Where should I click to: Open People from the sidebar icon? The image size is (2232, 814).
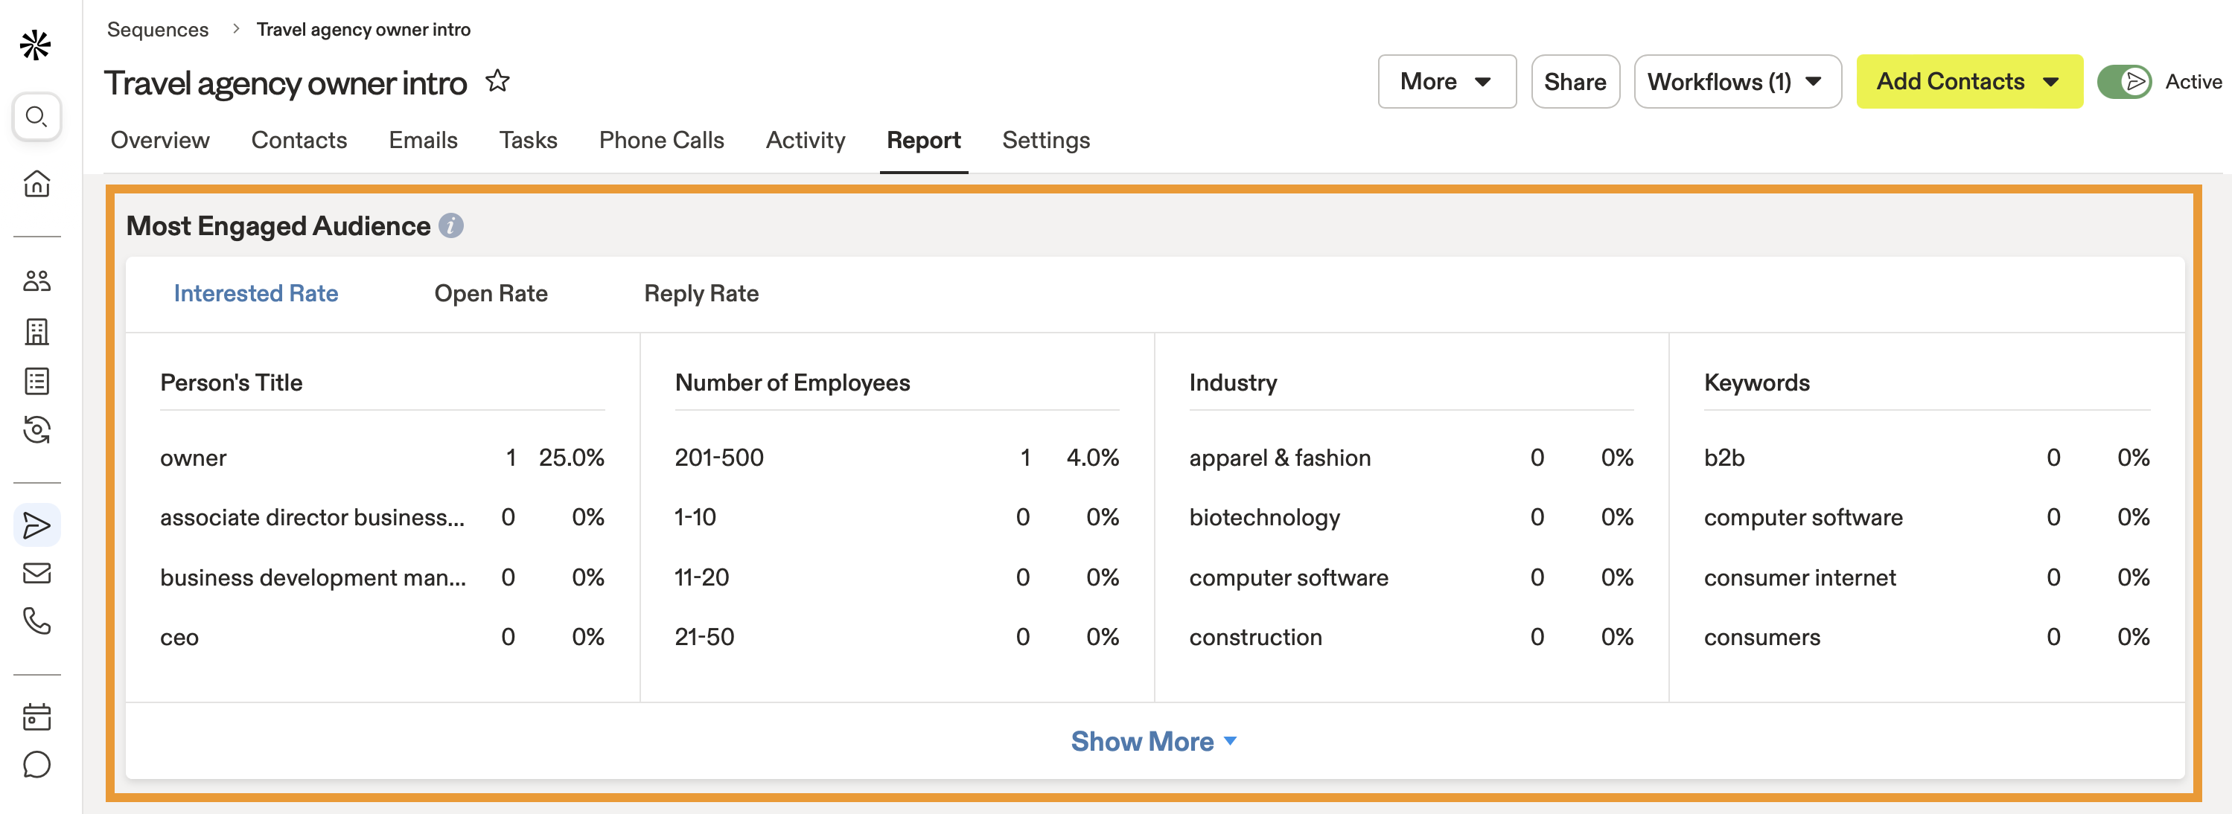click(x=36, y=281)
